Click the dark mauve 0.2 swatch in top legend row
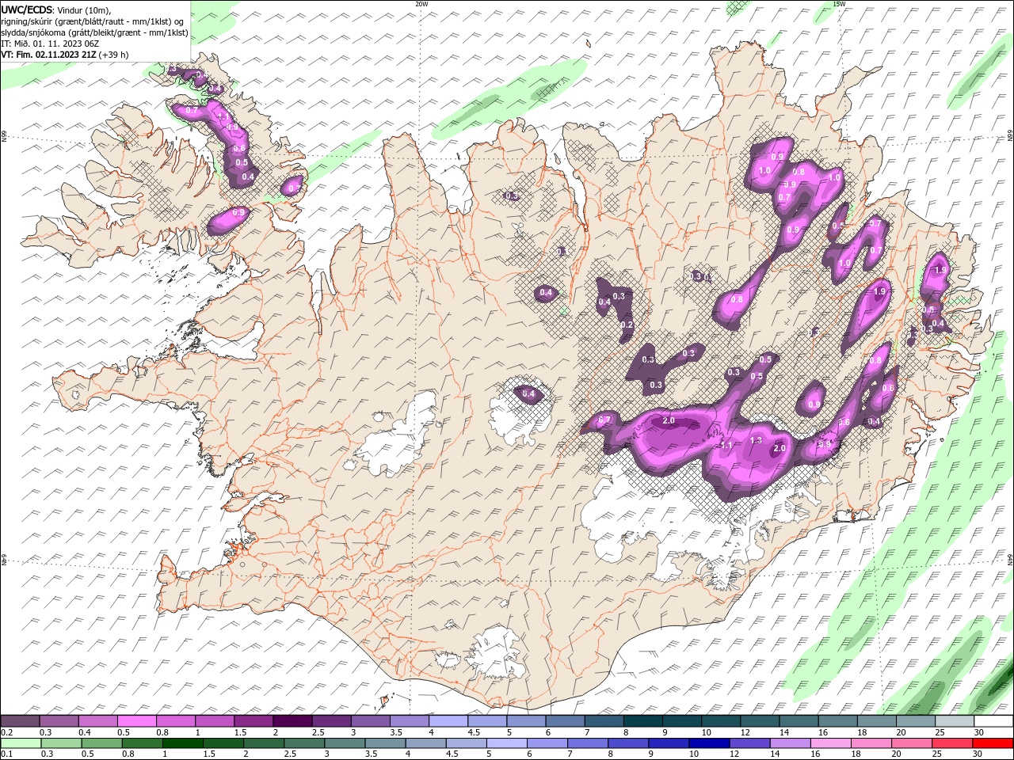 pyautogui.click(x=21, y=721)
